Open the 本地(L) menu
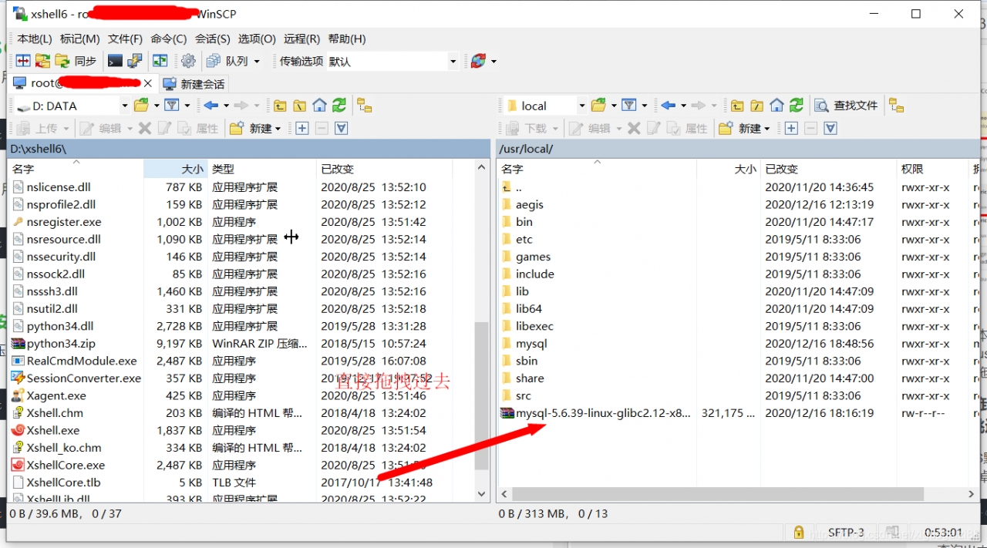The height and width of the screenshot is (548, 987). pos(35,39)
